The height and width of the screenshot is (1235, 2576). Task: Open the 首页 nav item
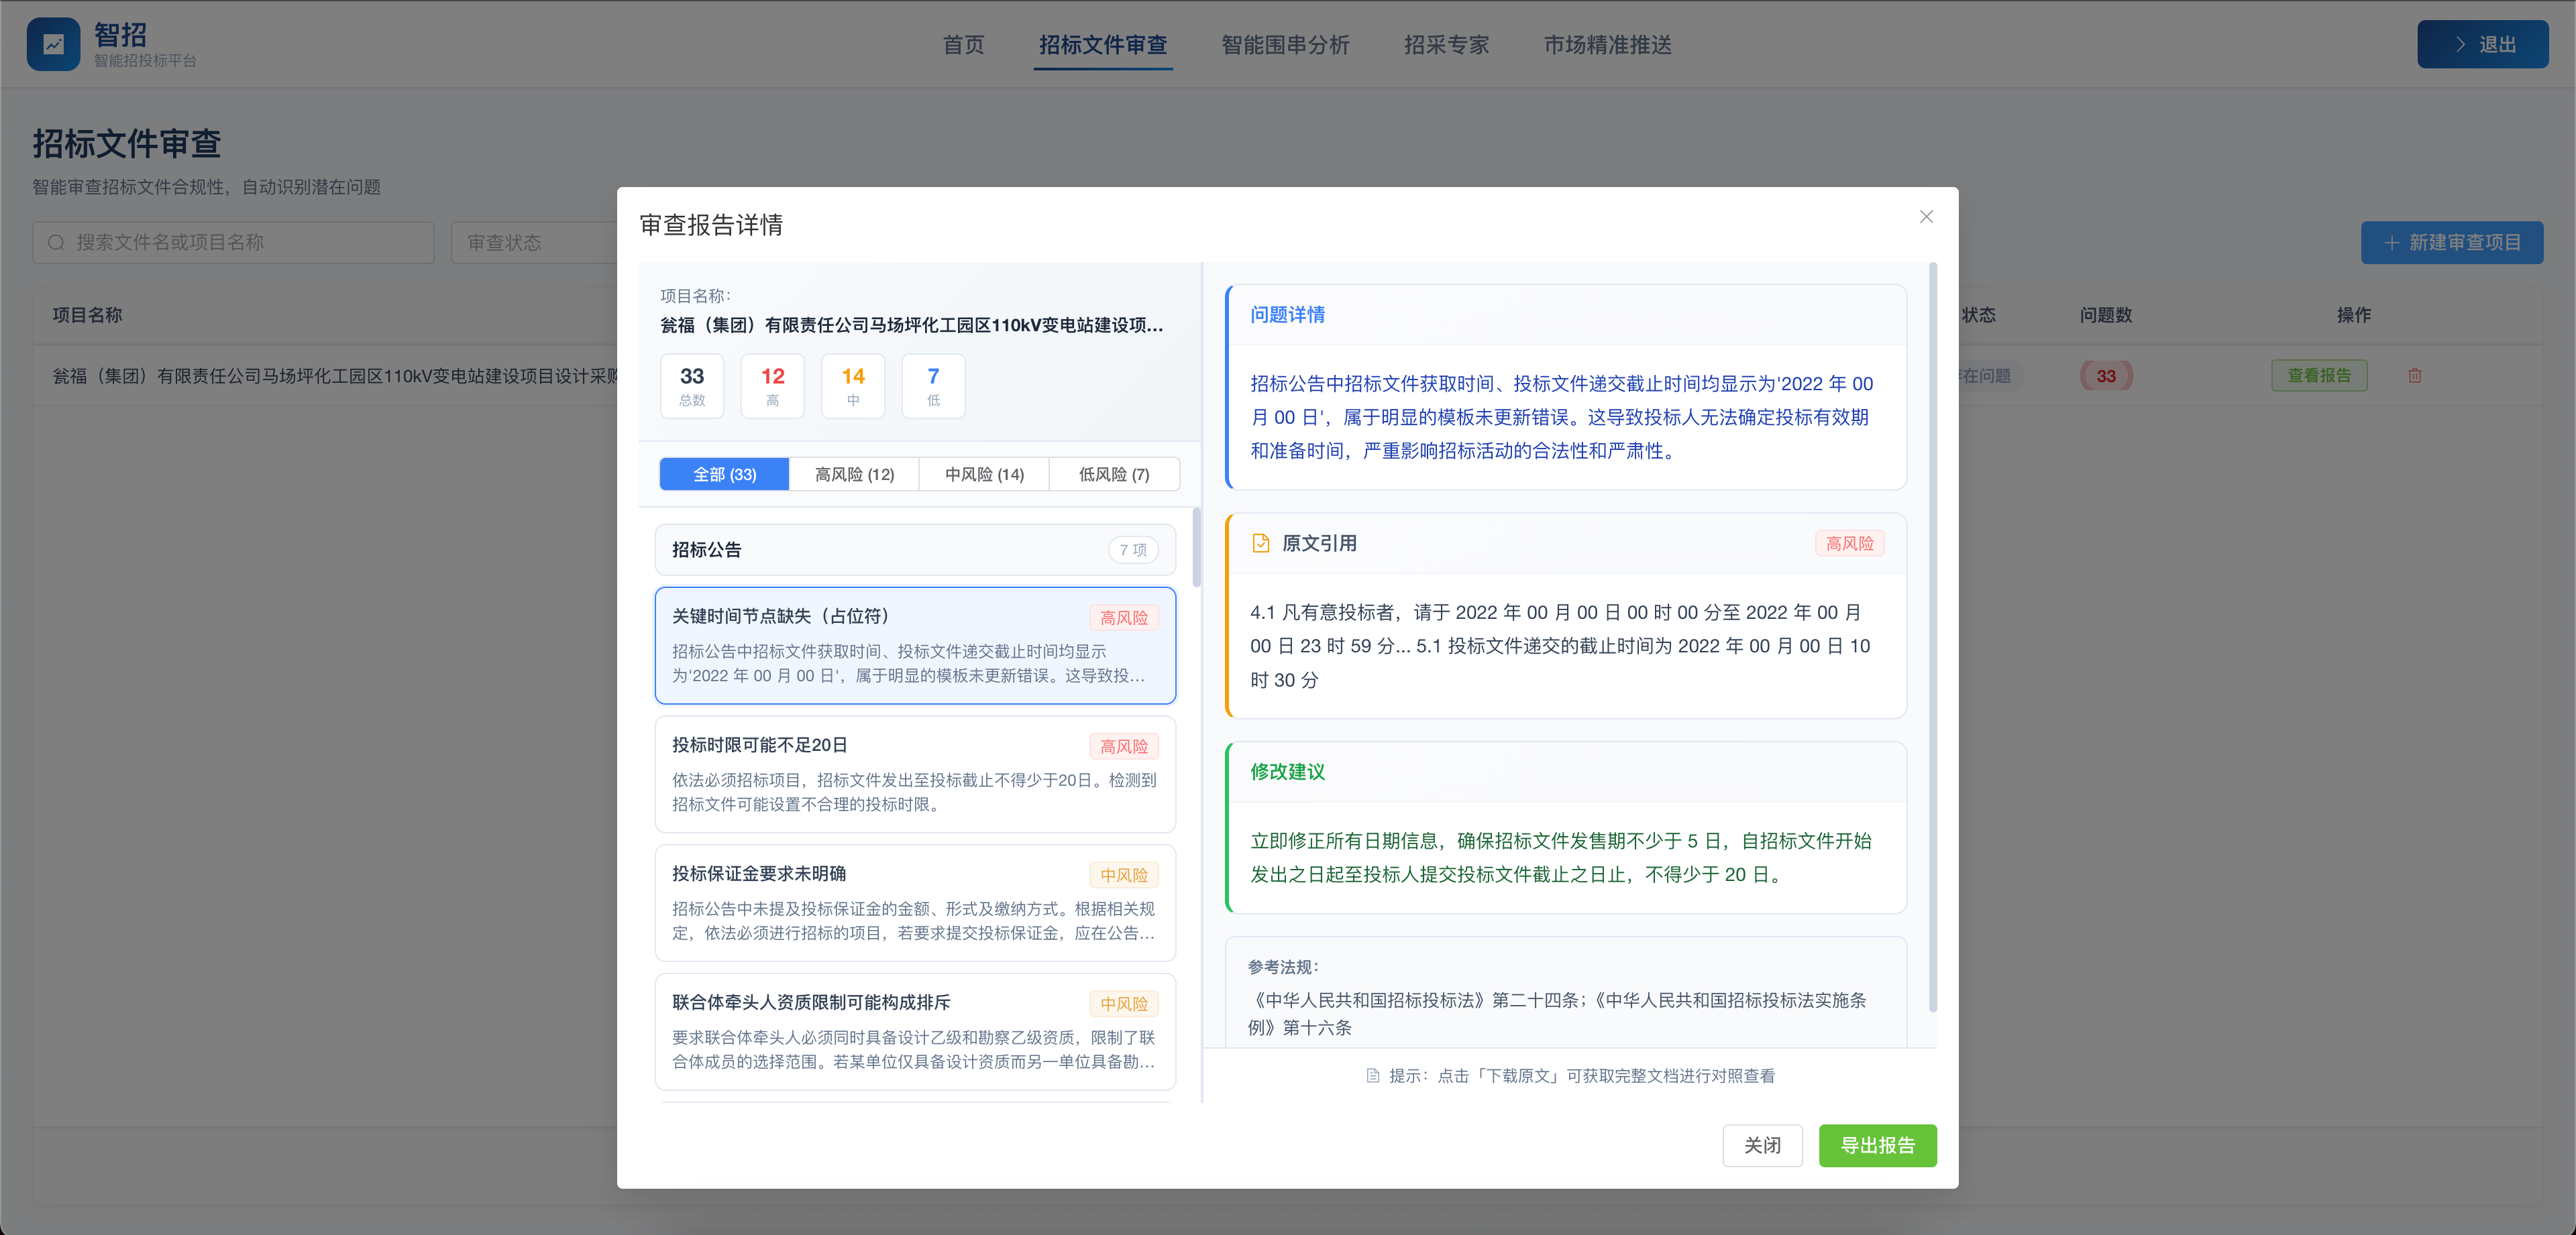click(x=963, y=45)
